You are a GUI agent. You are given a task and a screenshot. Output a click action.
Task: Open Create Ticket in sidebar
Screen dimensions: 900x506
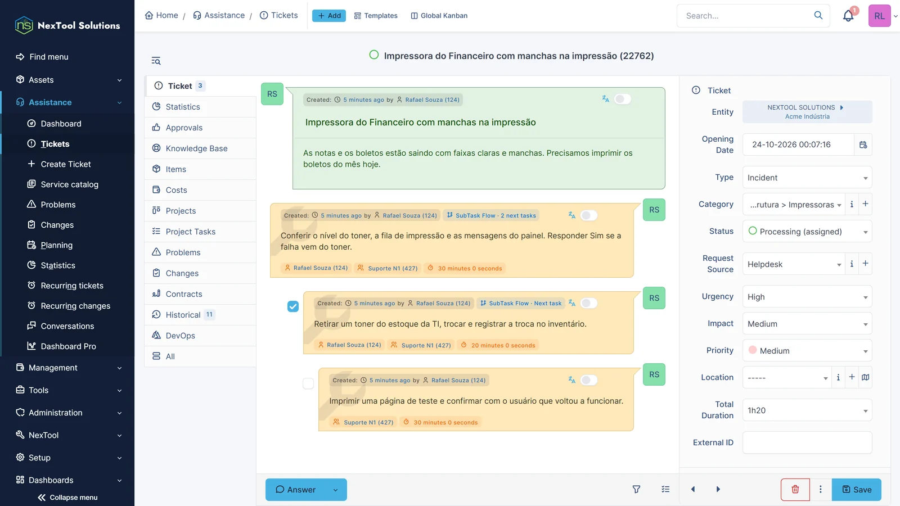[x=66, y=164]
